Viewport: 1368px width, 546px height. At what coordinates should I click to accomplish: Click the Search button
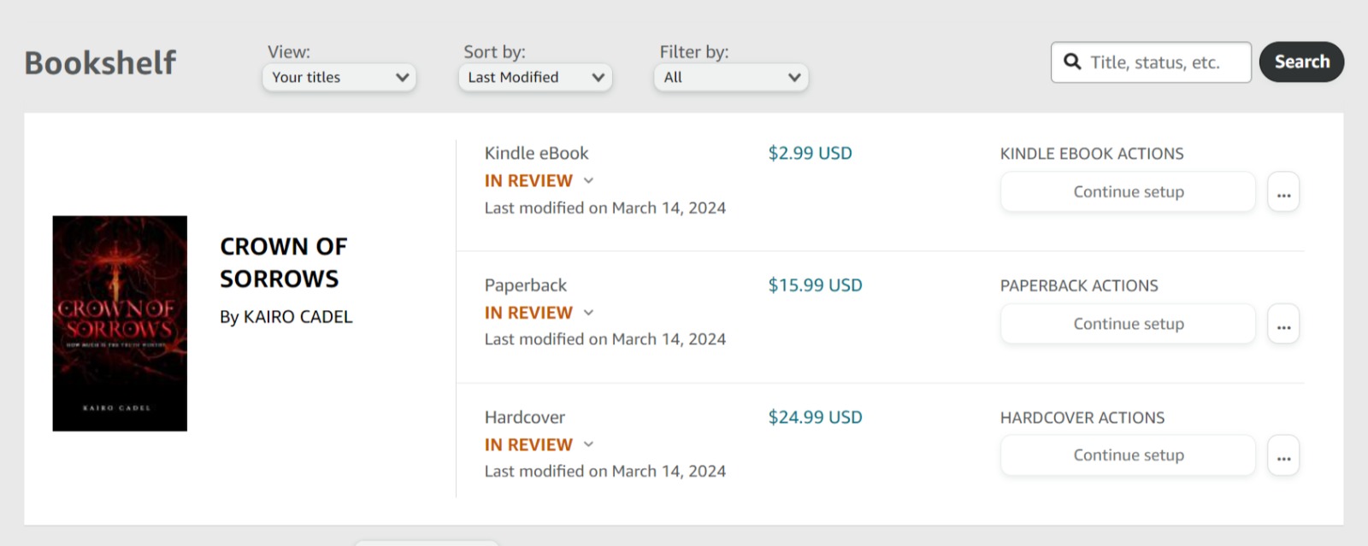(x=1301, y=62)
